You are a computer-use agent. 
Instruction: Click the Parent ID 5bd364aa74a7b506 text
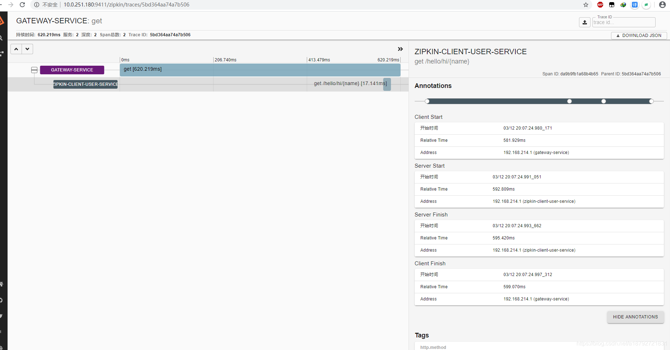click(x=631, y=74)
